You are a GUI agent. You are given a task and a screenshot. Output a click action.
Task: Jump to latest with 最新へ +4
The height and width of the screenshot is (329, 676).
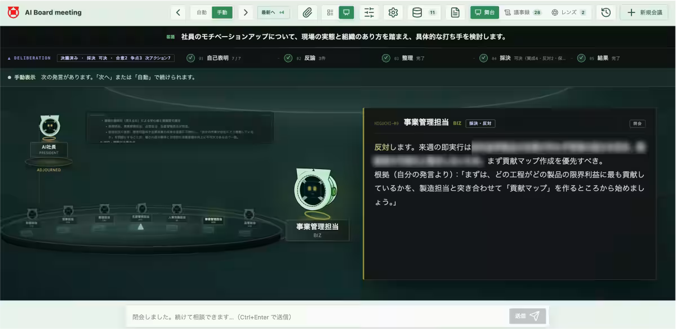point(273,12)
